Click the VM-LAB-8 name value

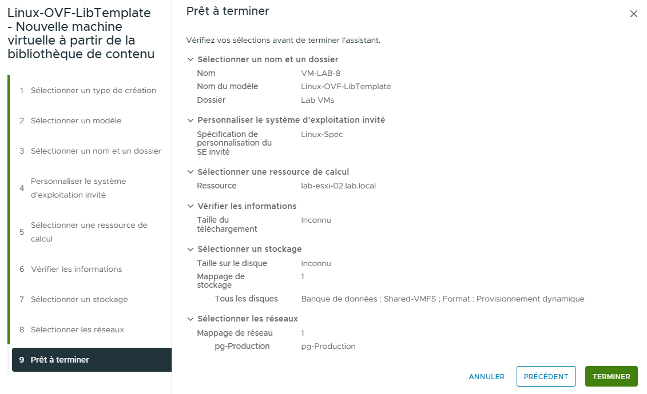319,73
